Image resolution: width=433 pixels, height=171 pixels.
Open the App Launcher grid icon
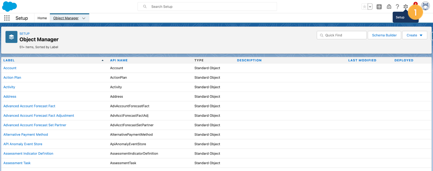point(7,18)
